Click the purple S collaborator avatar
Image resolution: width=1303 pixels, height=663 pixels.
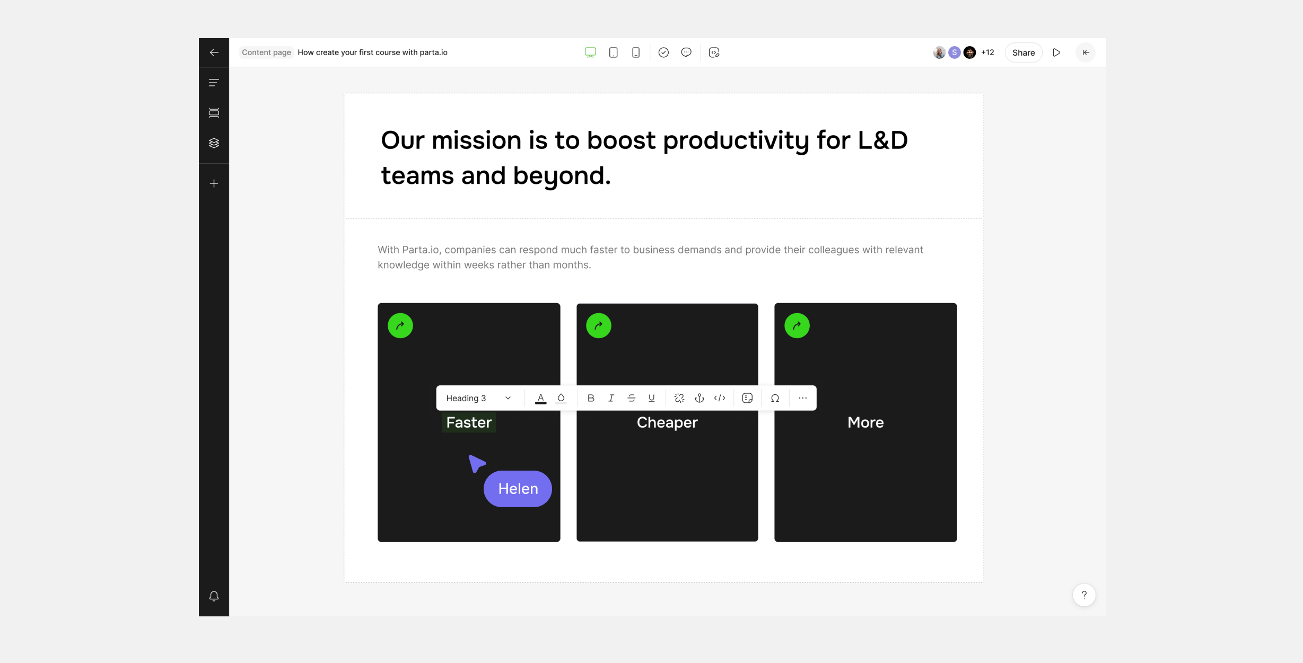pos(954,52)
